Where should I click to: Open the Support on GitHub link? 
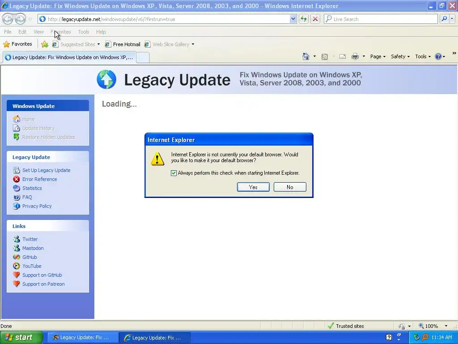42,275
